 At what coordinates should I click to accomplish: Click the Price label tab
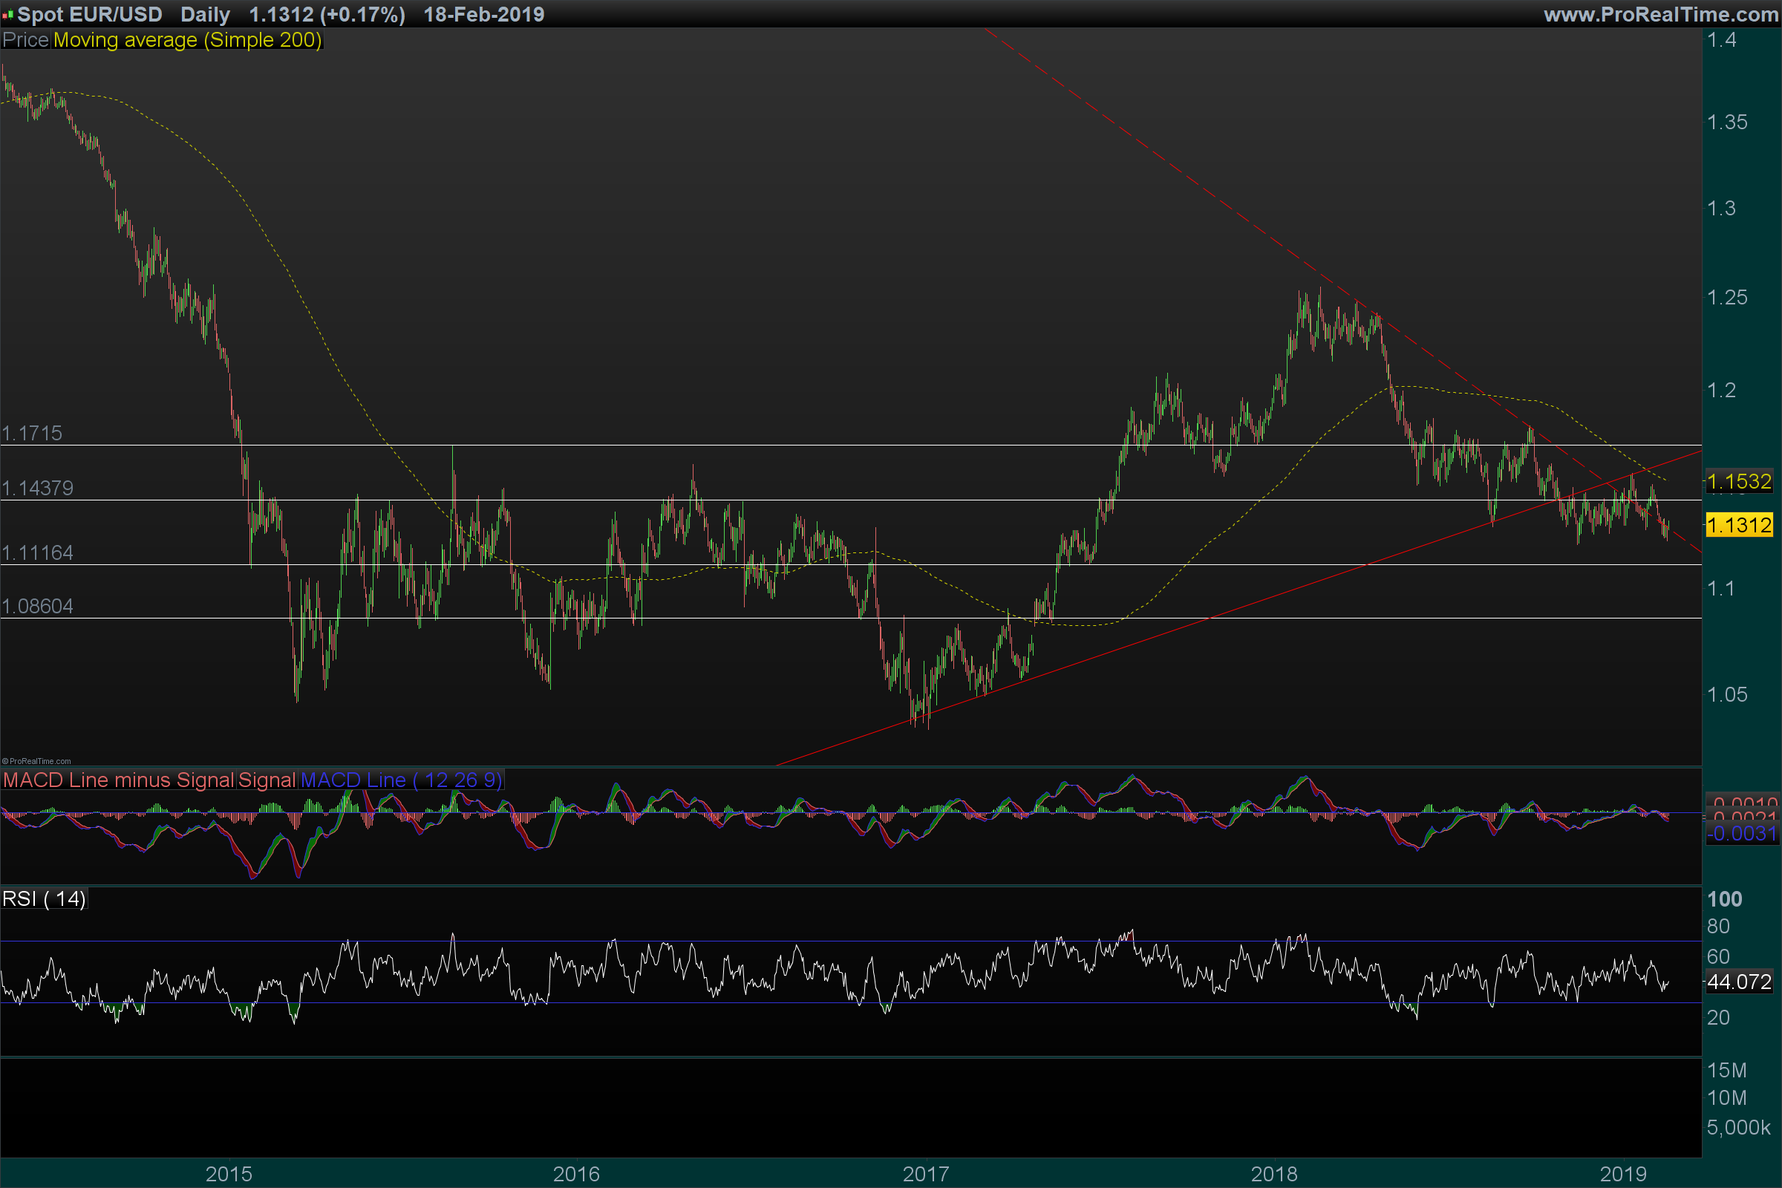pos(25,39)
